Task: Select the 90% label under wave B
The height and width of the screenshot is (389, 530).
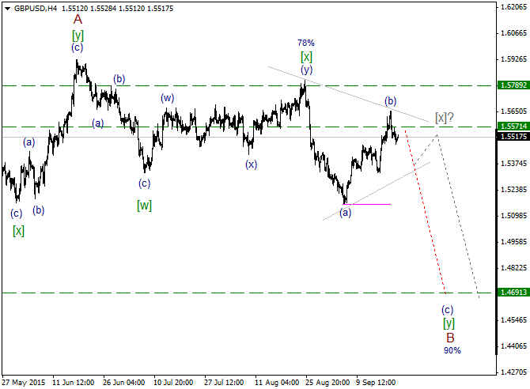Action: click(452, 350)
